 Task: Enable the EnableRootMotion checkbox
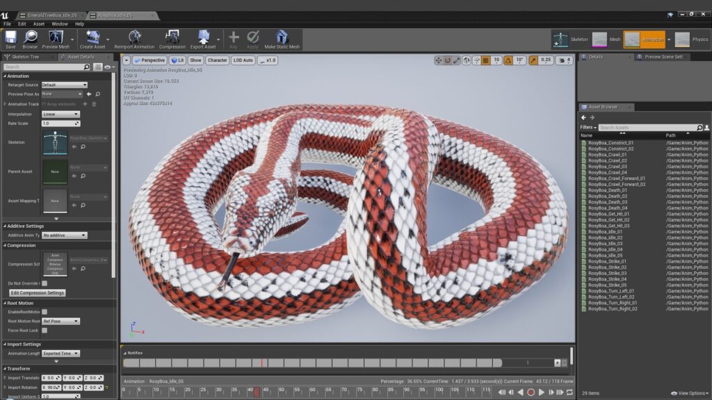tap(44, 312)
